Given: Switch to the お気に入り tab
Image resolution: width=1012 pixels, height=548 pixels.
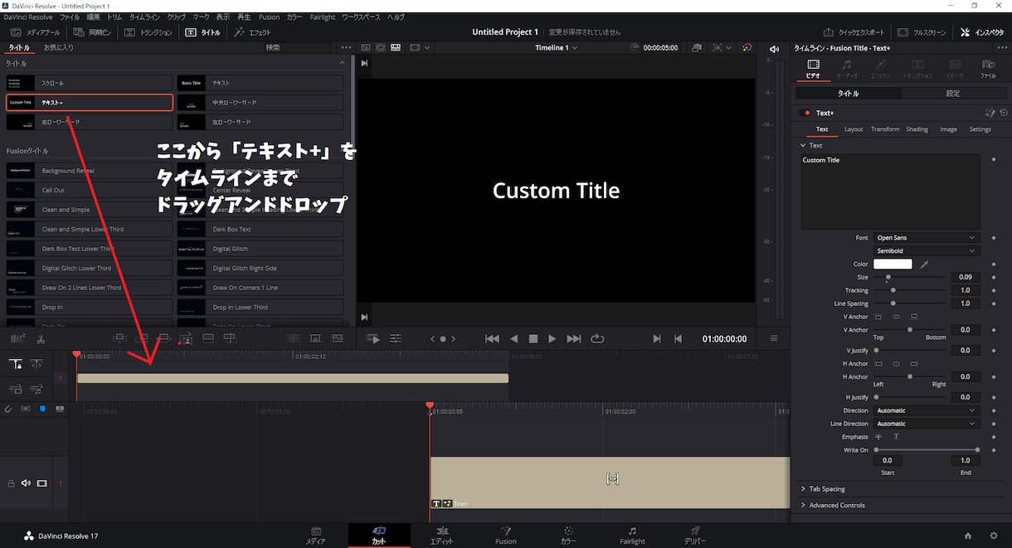Looking at the screenshot, I should pyautogui.click(x=59, y=47).
